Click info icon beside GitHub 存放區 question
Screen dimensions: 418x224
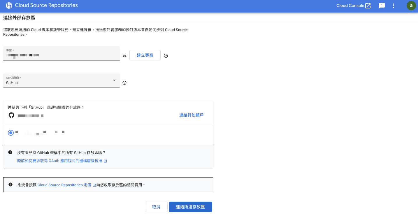[x=10, y=152]
